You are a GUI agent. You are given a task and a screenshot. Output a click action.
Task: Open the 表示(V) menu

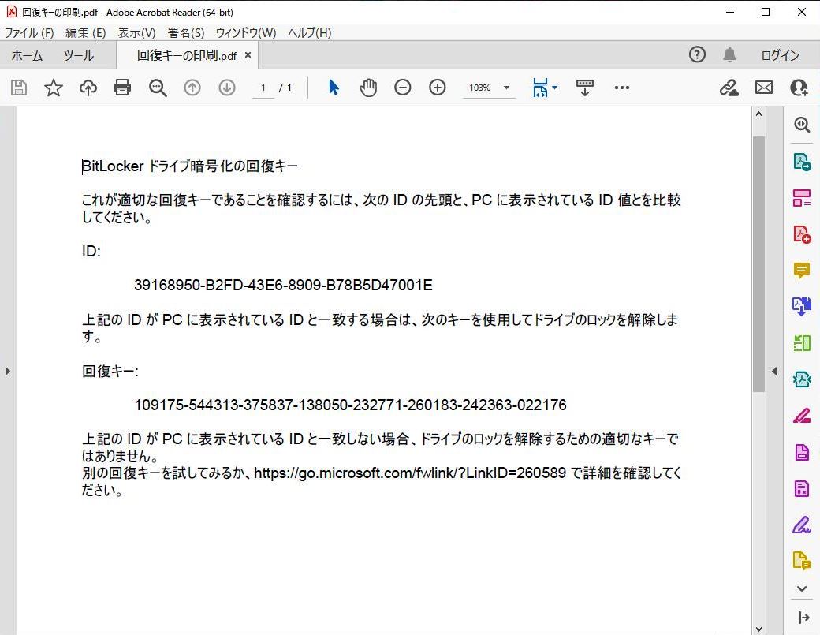[136, 33]
